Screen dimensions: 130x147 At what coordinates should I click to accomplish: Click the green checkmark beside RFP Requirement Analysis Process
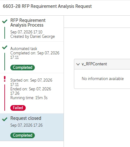[x=5, y=21]
